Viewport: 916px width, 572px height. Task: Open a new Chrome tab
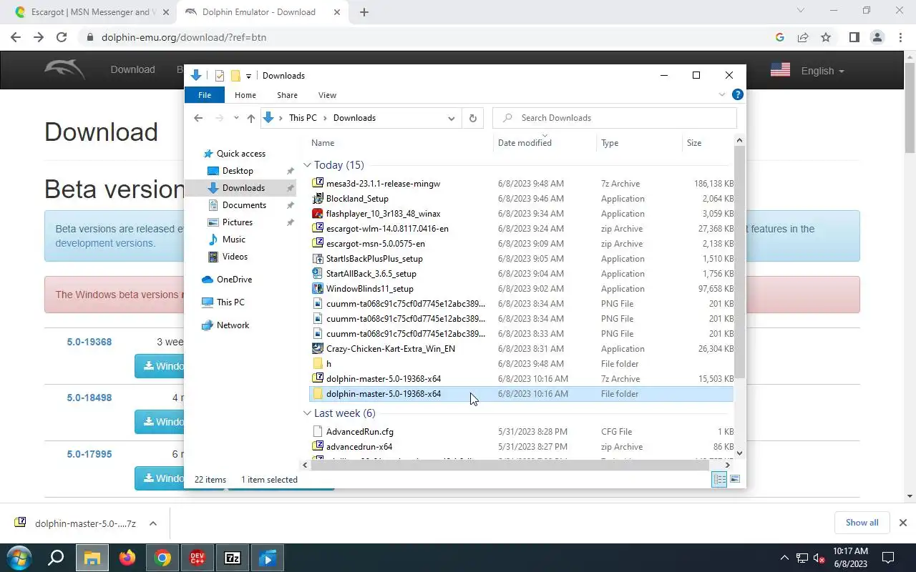point(364,12)
